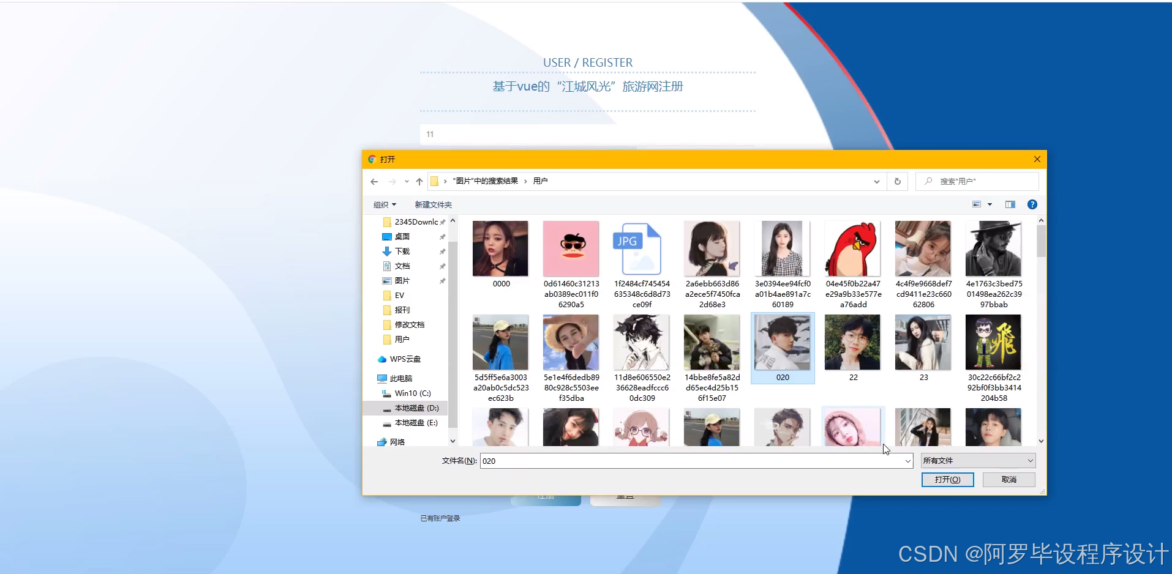Select image file 0000
Image resolution: width=1172 pixels, height=574 pixels.
pyautogui.click(x=500, y=255)
